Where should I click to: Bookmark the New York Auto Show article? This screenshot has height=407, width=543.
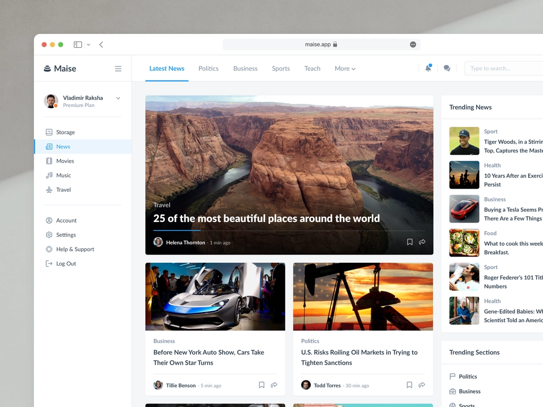(261, 385)
